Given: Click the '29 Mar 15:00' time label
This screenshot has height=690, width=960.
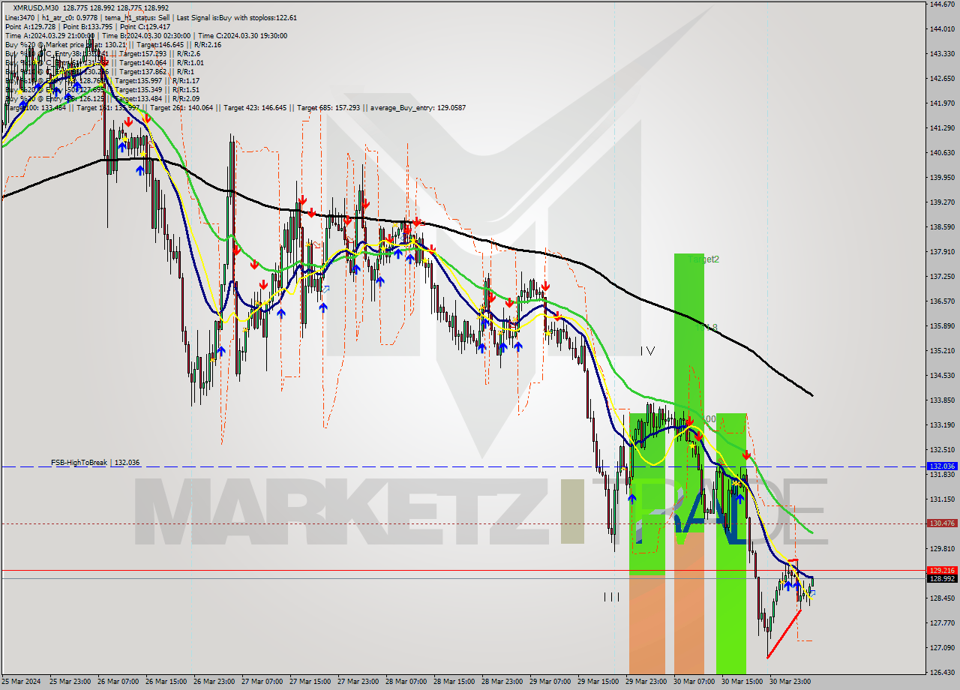Looking at the screenshot, I should click(598, 682).
